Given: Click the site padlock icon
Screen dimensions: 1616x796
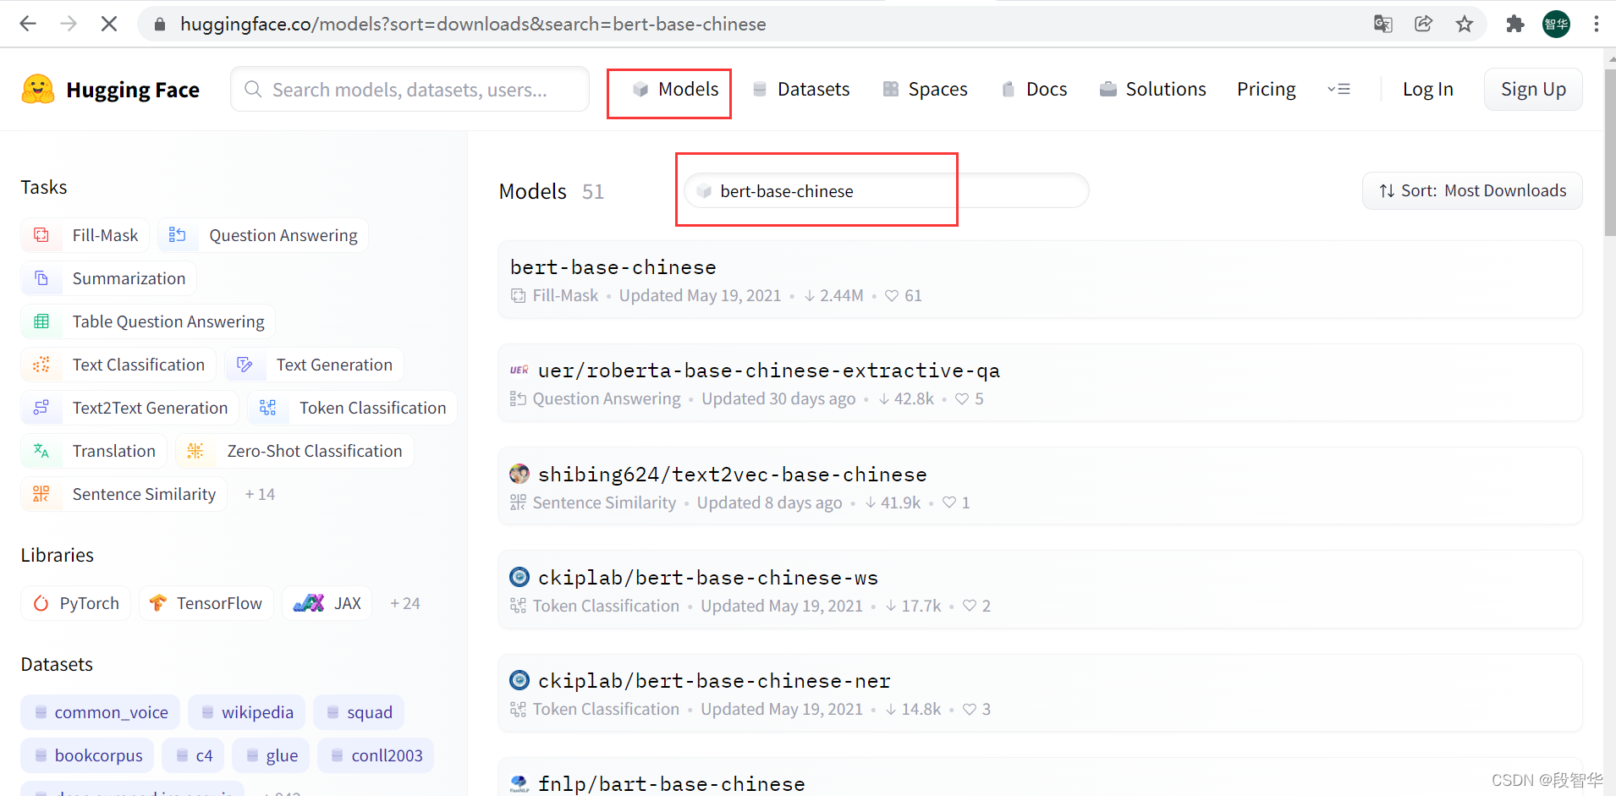Looking at the screenshot, I should coord(159,25).
